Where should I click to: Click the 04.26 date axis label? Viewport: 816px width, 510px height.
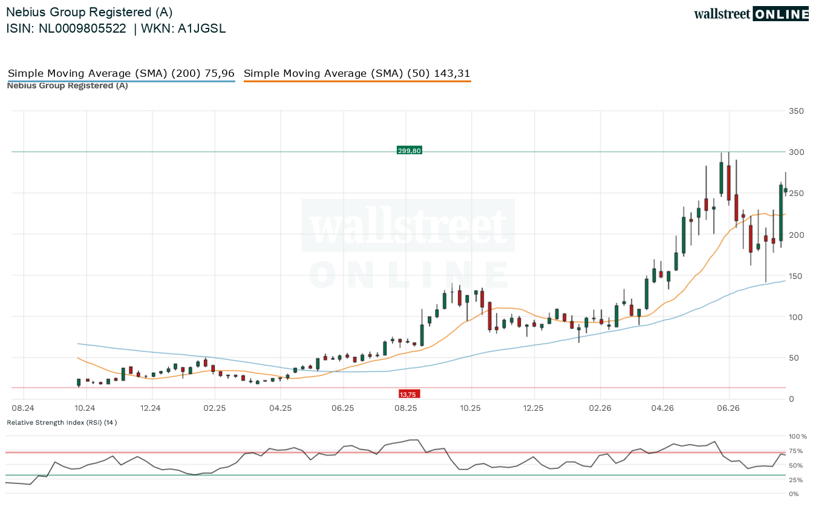[663, 408]
